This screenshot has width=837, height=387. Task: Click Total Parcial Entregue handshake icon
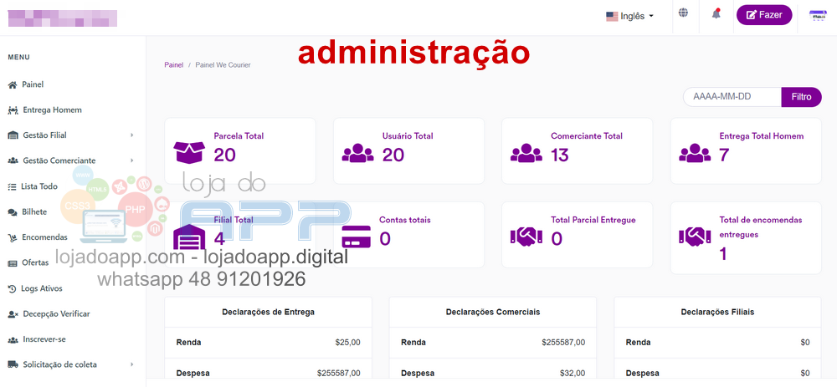526,237
